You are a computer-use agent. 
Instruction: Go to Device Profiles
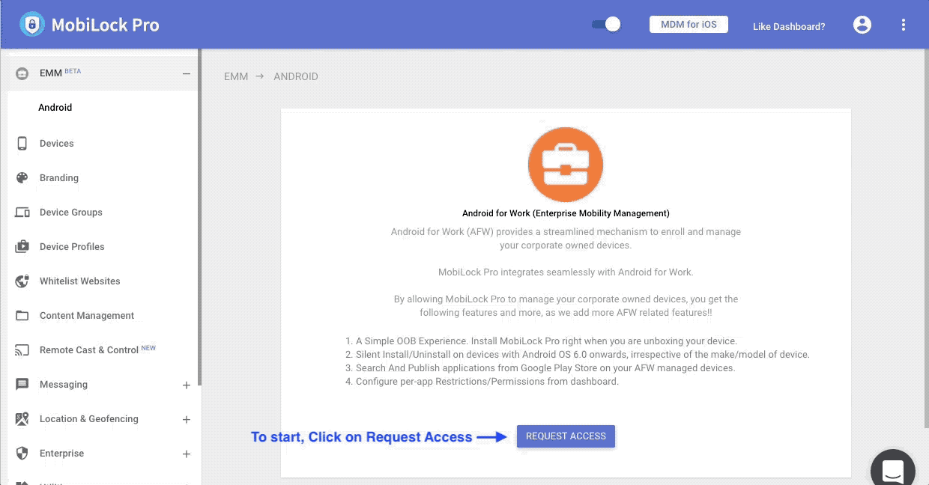click(72, 247)
